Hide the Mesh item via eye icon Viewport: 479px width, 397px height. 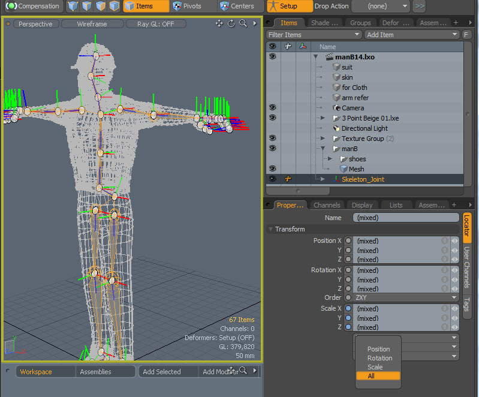pos(272,169)
